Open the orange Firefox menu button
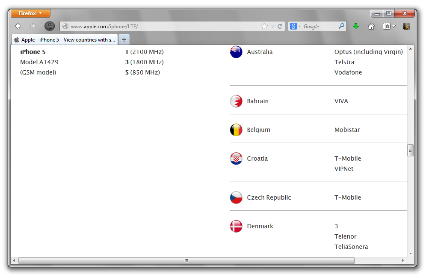This screenshot has width=429, height=278. pyautogui.click(x=30, y=13)
